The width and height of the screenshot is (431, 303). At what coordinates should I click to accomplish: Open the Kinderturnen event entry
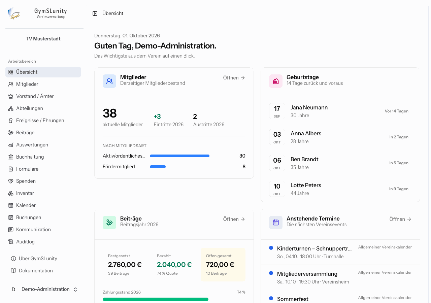point(340,252)
